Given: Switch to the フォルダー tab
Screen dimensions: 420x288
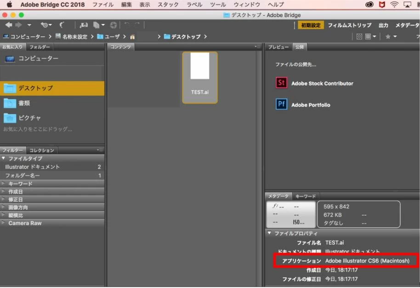Looking at the screenshot, I should (x=40, y=47).
